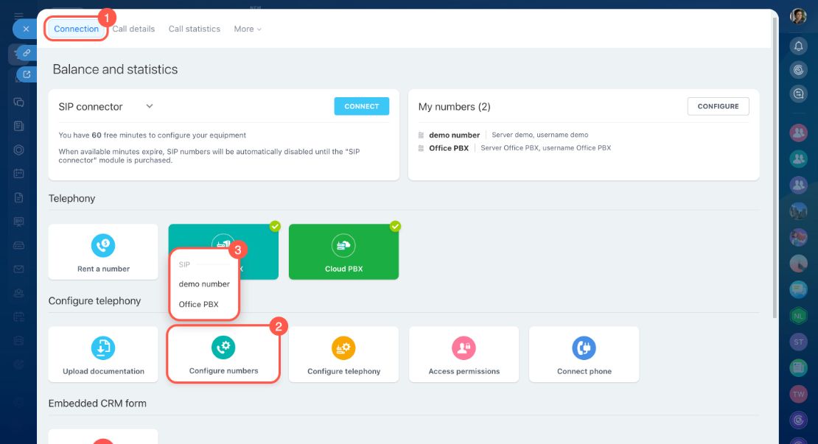Expand SIP connector dropdown arrow

(149, 106)
